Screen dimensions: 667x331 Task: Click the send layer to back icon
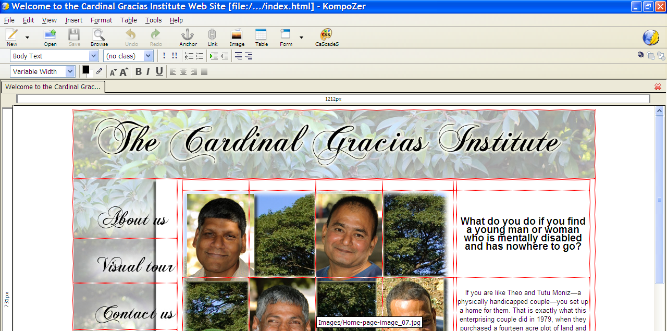(x=661, y=56)
